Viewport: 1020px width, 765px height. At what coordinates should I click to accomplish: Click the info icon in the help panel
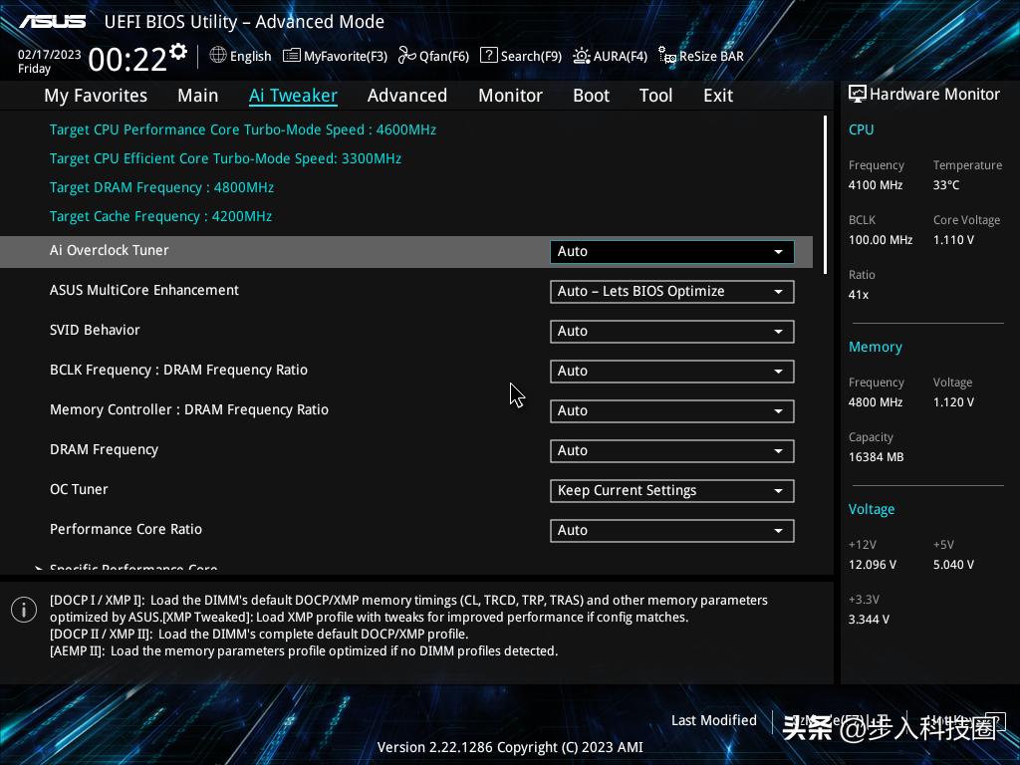tap(24, 610)
